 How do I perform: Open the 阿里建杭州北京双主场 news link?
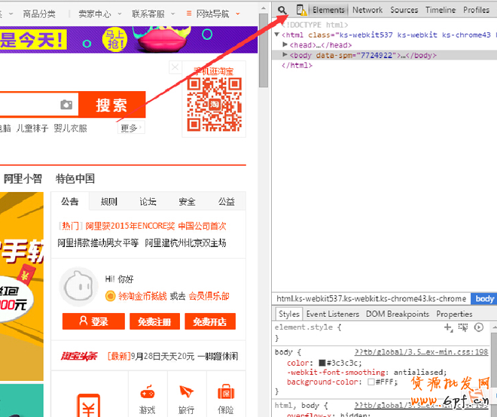(185, 243)
